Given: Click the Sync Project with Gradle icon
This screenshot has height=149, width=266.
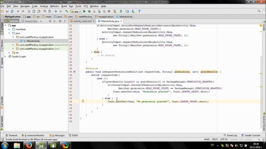Looking at the screenshot, I should (x=121, y=12).
